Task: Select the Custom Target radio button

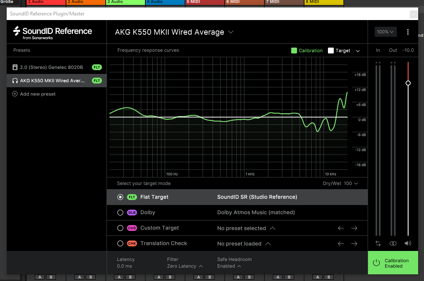Action: 120,228
